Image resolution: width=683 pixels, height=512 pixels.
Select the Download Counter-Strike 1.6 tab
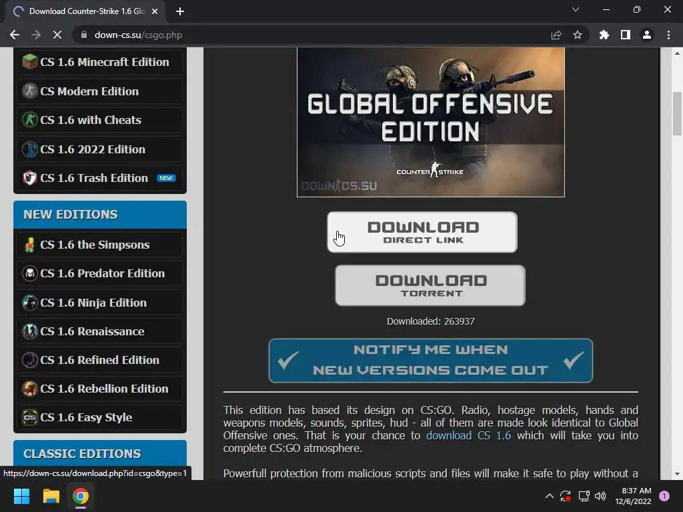coord(85,11)
